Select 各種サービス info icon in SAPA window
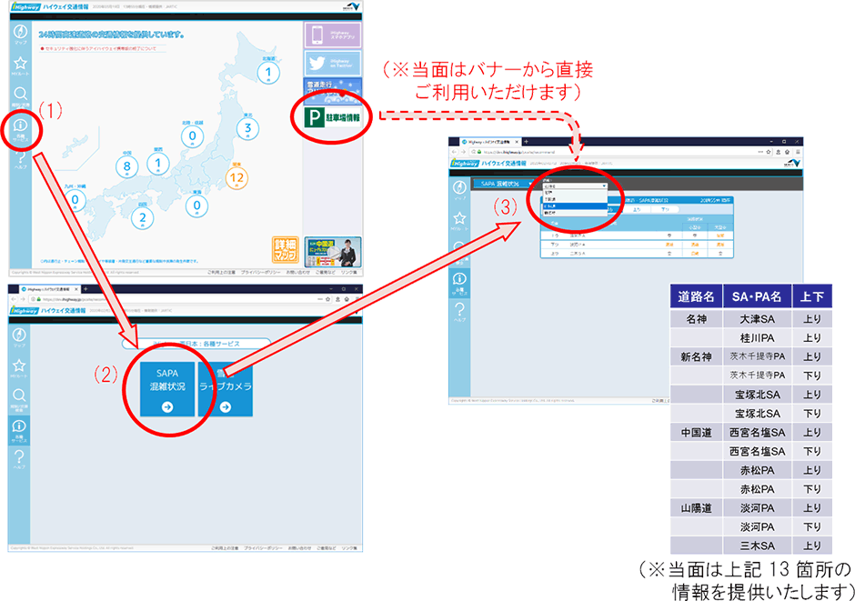The width and height of the screenshot is (855, 601). (x=459, y=283)
